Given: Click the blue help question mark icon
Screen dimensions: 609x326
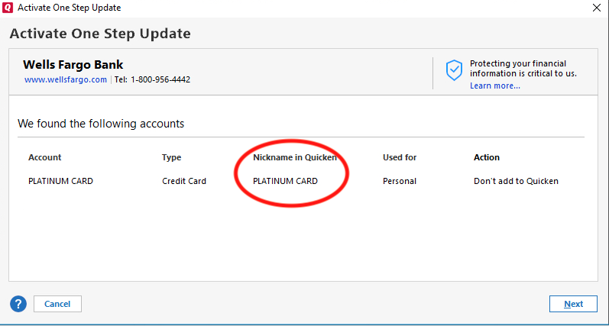Looking at the screenshot, I should tap(18, 304).
